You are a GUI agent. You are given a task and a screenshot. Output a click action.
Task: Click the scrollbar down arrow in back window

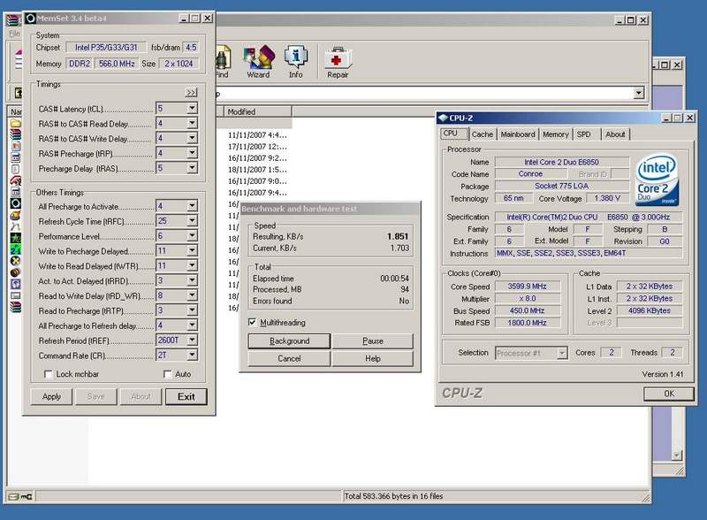[676, 455]
